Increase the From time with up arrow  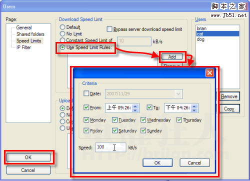(x=135, y=106)
